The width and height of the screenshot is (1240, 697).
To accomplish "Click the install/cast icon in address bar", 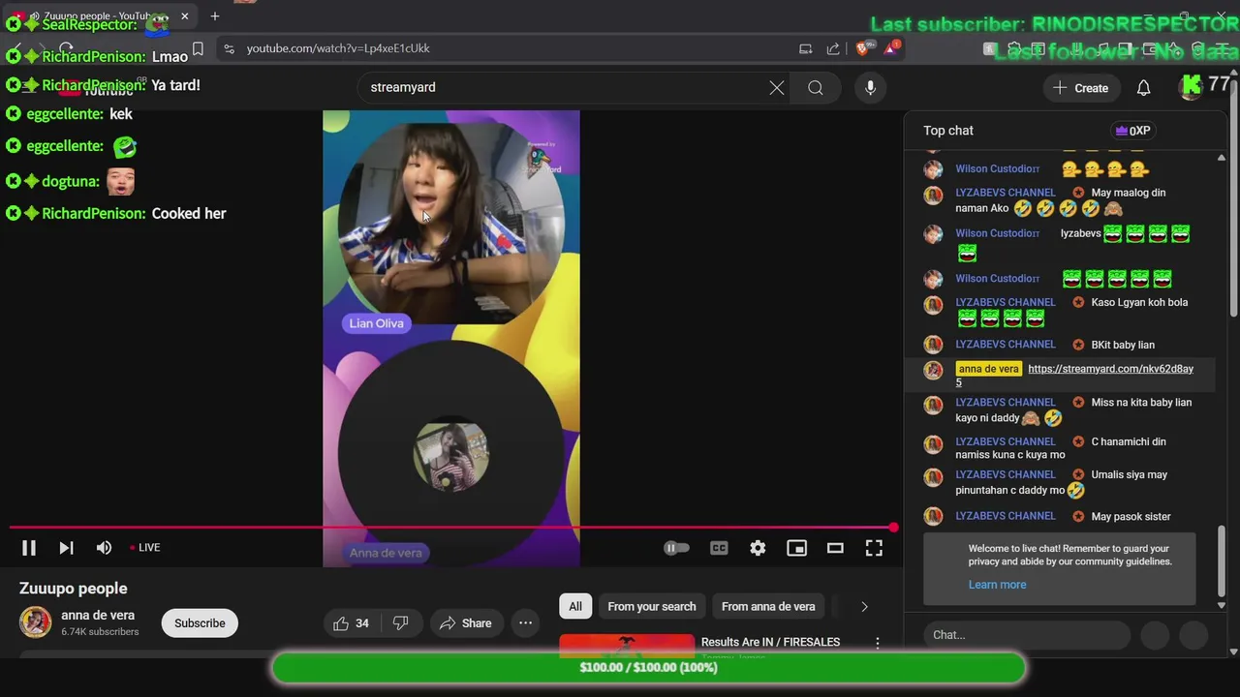I will 805,48.
